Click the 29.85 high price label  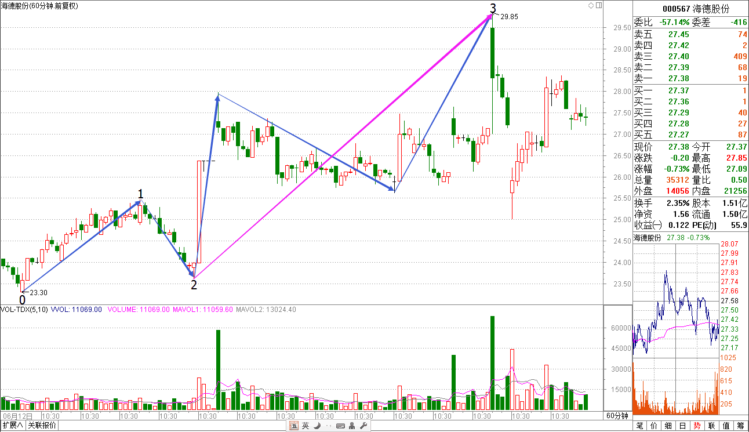(x=510, y=17)
